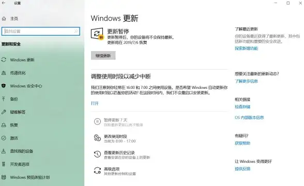Click 暂停更新 7 天 option text
Screen dimensions: 304x186
pos(116,120)
